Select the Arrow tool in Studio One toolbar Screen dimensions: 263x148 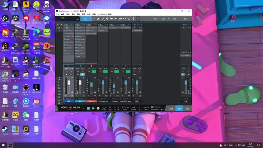pyautogui.click(x=85, y=19)
